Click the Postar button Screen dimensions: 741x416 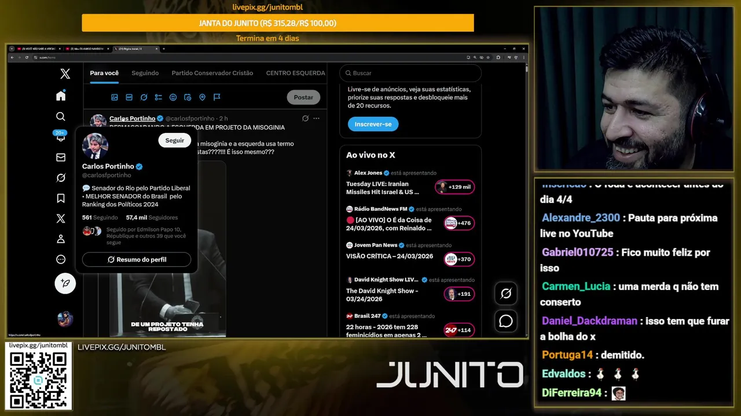pyautogui.click(x=303, y=97)
